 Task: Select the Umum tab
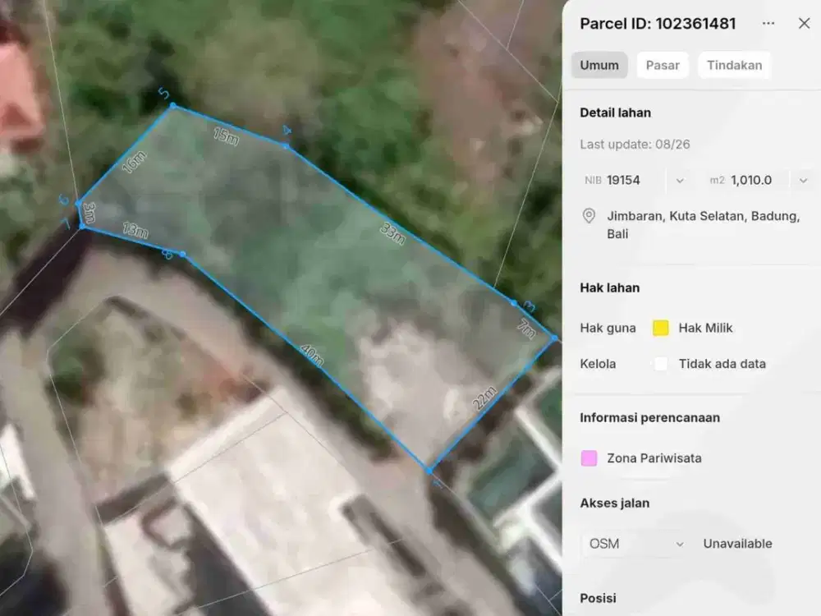coord(599,65)
